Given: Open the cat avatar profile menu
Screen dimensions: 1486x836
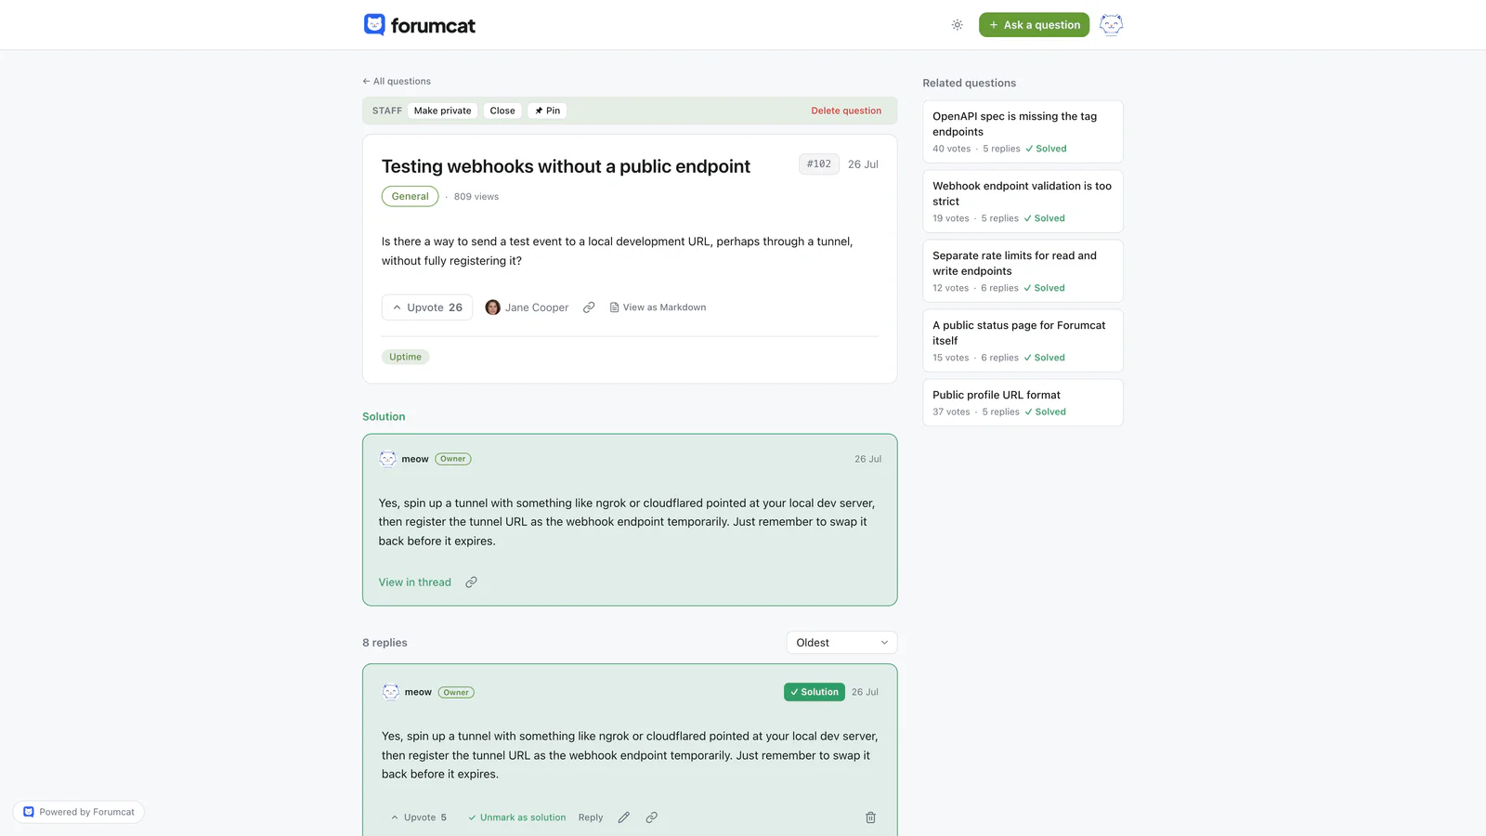Looking at the screenshot, I should [1111, 25].
